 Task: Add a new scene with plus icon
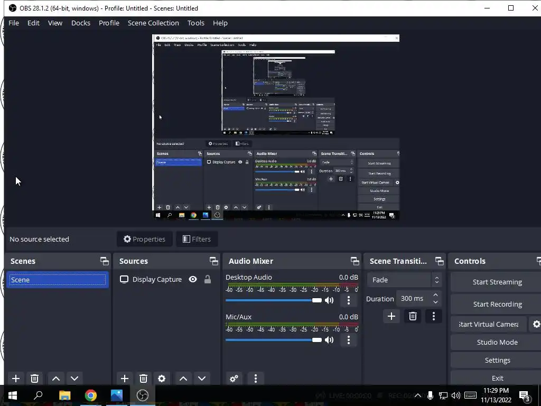tap(15, 379)
